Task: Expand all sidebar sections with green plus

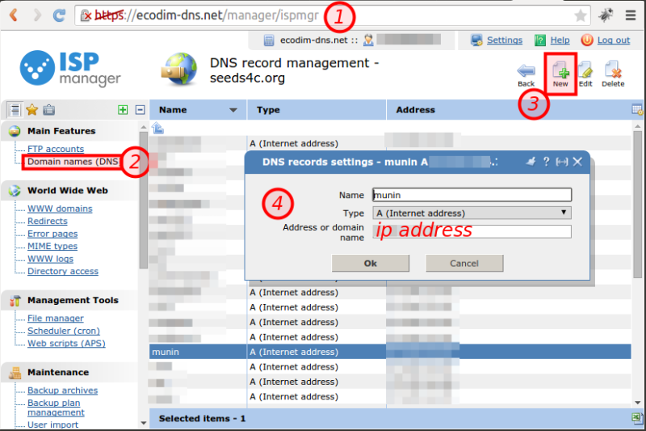Action: point(123,110)
